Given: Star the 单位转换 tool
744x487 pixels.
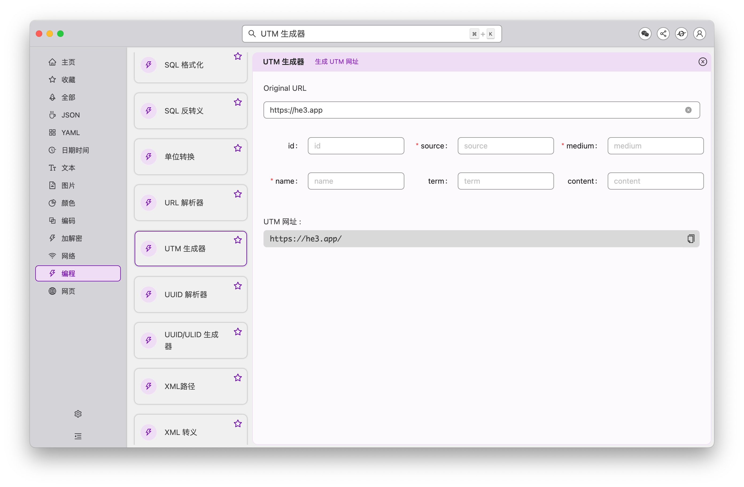Looking at the screenshot, I should point(238,148).
